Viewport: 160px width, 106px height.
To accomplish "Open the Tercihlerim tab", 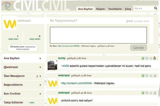I will (x=115, y=9).
